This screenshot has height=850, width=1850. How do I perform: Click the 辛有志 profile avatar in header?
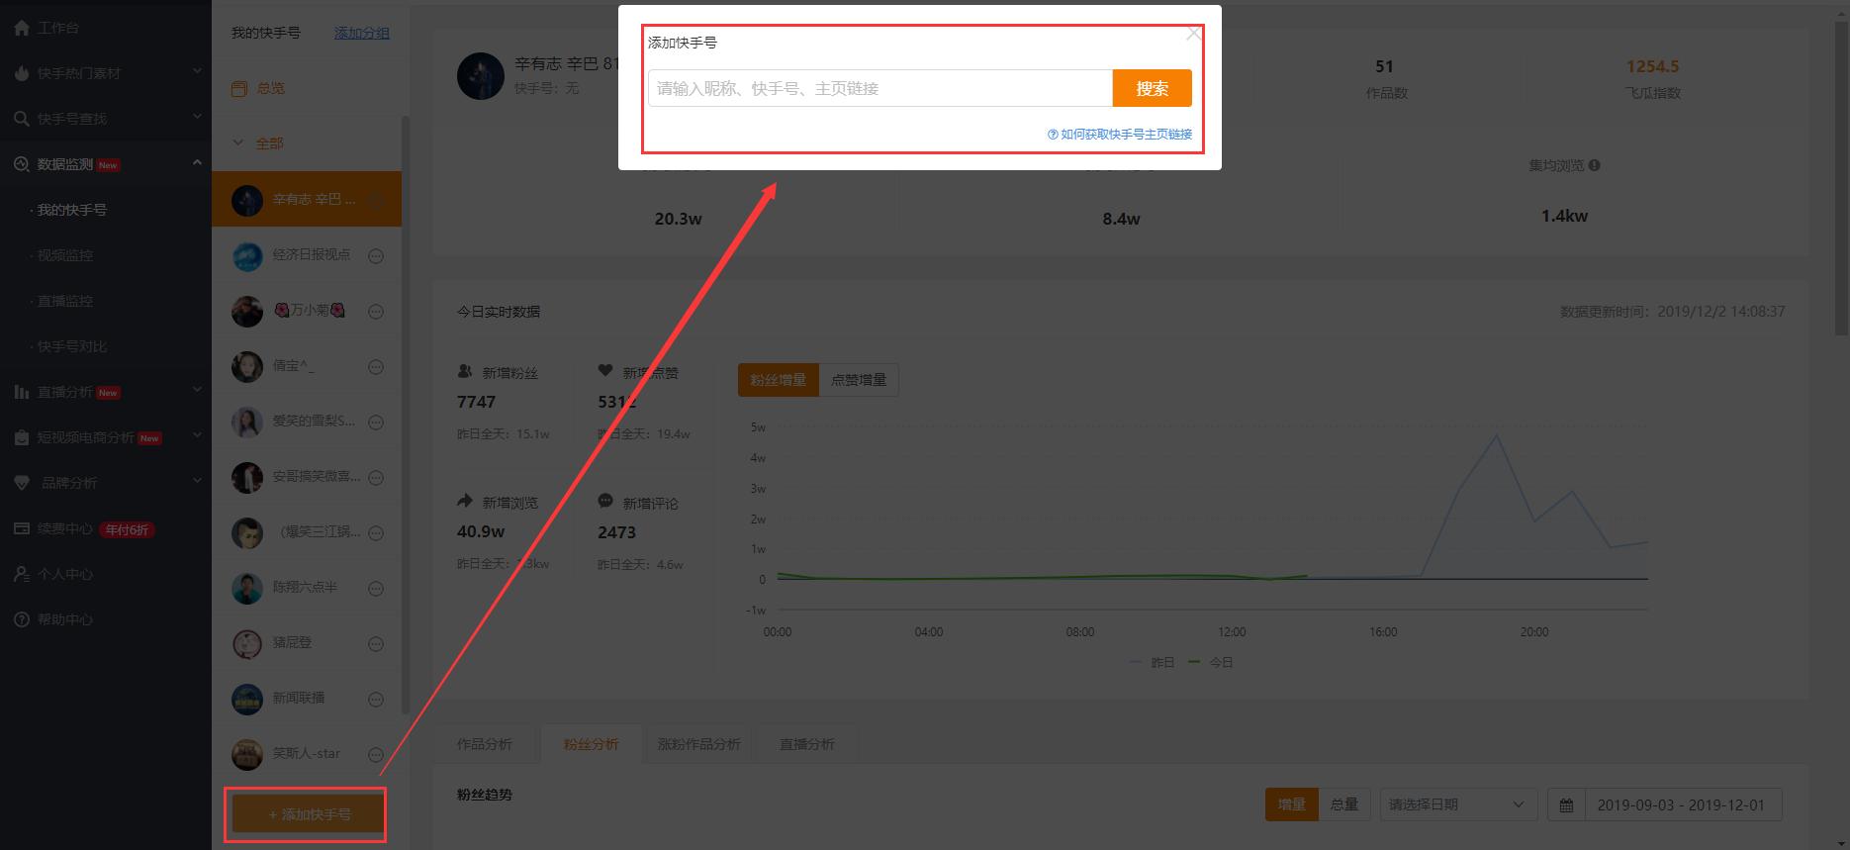pyautogui.click(x=481, y=76)
